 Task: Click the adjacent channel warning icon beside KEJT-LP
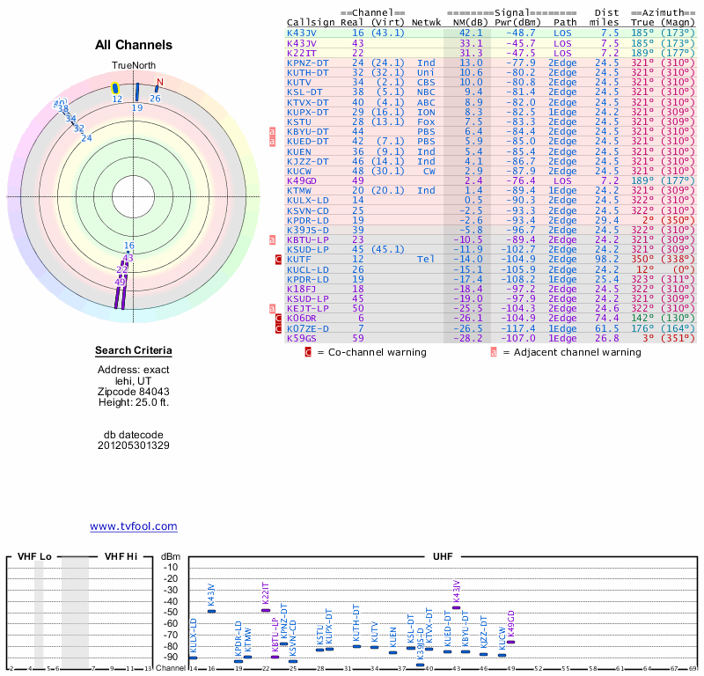(272, 308)
